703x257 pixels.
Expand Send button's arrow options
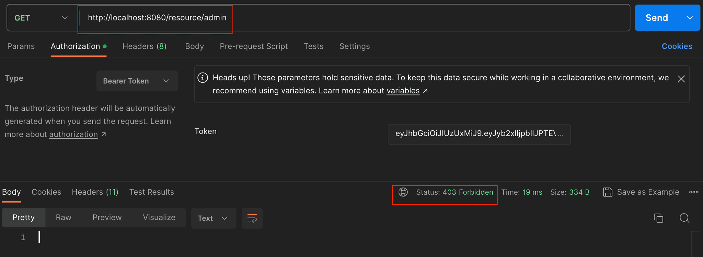[x=690, y=18]
